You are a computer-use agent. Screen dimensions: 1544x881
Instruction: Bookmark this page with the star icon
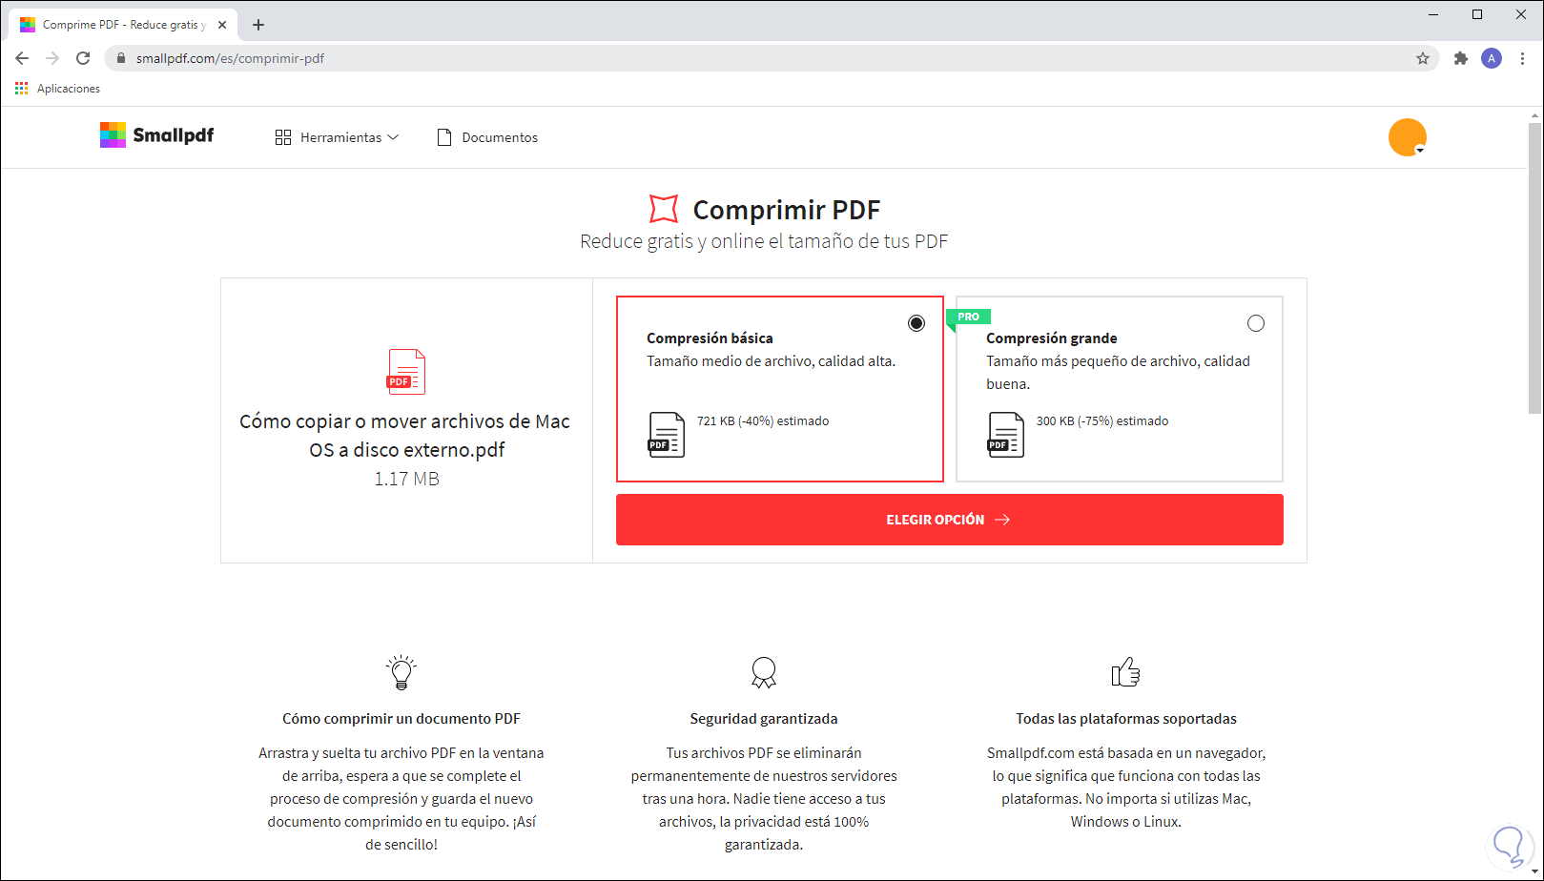[1423, 58]
